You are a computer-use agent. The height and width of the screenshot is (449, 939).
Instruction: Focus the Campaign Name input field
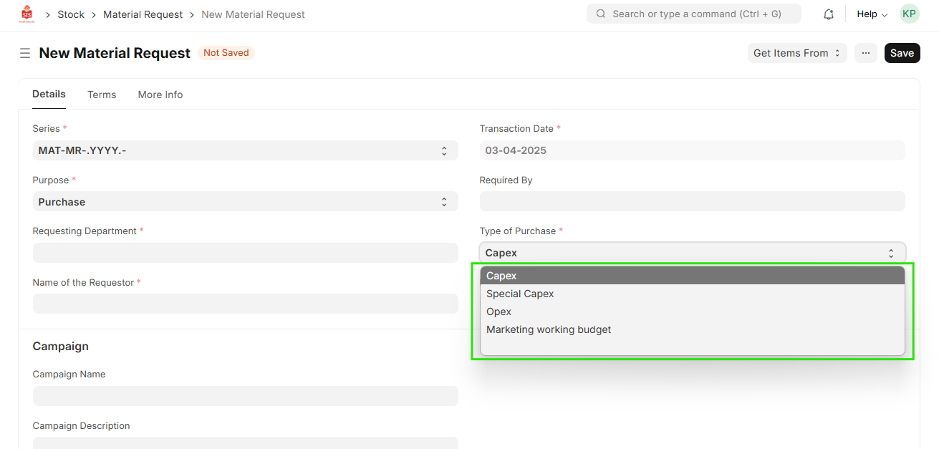click(x=245, y=396)
